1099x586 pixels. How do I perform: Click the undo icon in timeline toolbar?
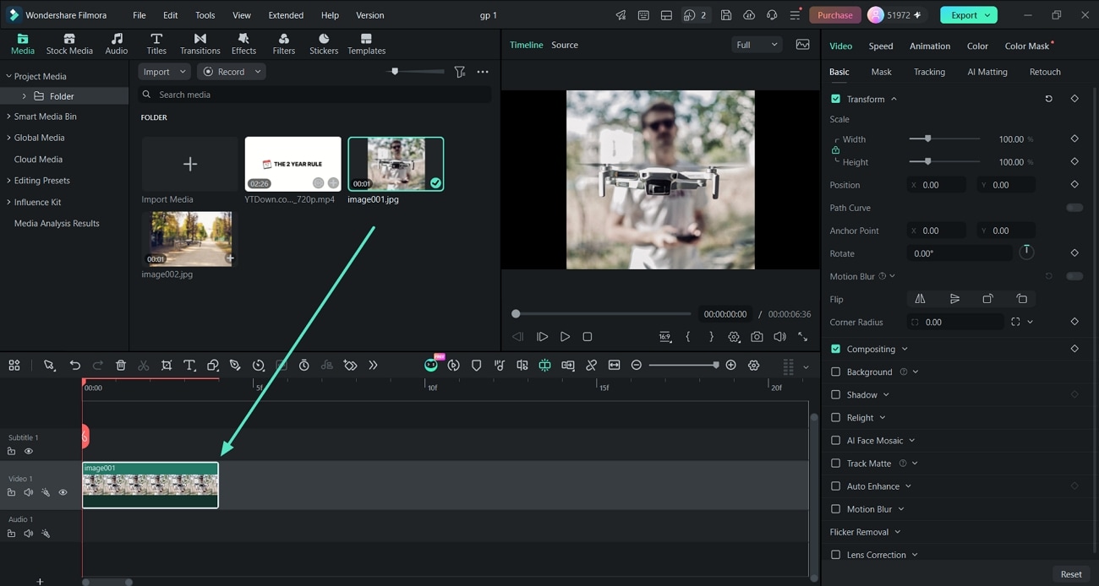(75, 365)
